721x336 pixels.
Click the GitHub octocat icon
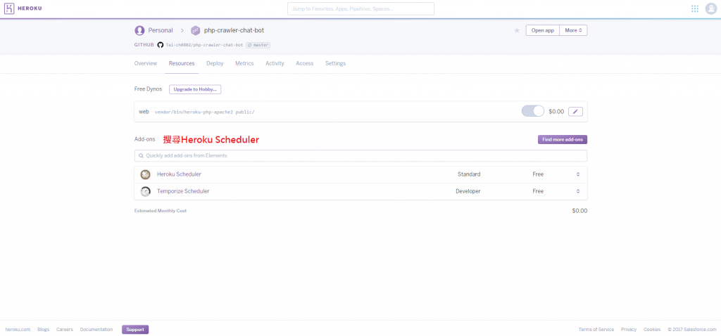click(x=161, y=45)
